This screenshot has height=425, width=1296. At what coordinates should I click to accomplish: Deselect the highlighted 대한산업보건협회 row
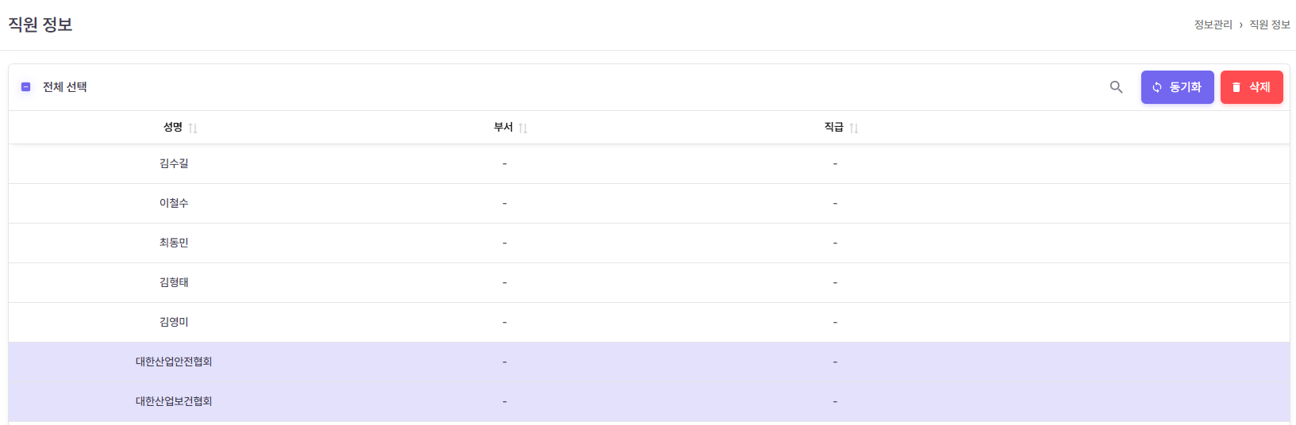(174, 401)
